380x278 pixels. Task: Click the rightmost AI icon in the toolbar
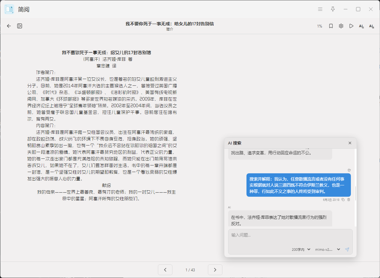(371, 26)
